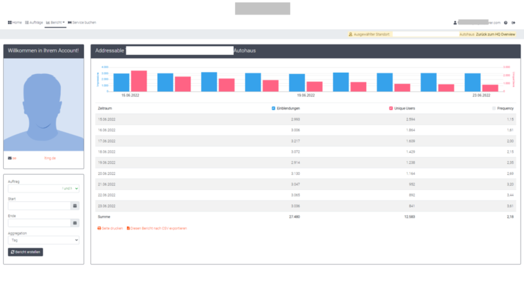Toggle the Einblendungen legend checkbox
Image resolution: width=524 pixels, height=281 pixels.
coord(273,108)
